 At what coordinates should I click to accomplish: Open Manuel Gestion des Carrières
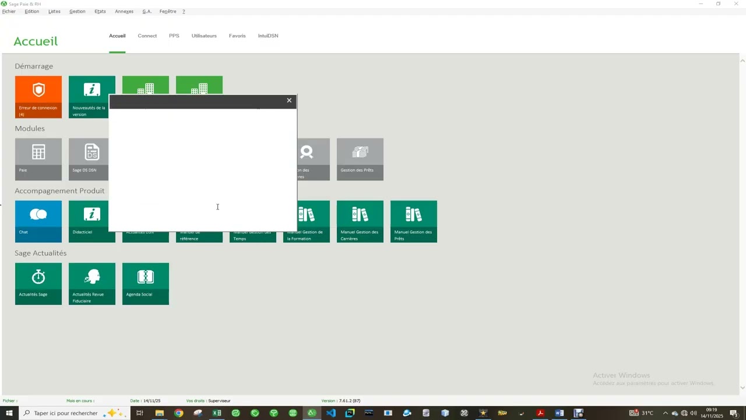point(360,222)
